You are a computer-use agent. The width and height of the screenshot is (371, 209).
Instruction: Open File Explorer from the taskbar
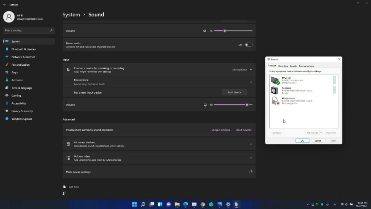click(177, 204)
